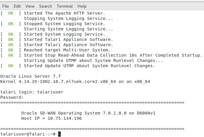The width and height of the screenshot is (204, 137).
Task: Click 'Stopping System Logging Service' line
Action: pyautogui.click(x=68, y=18)
